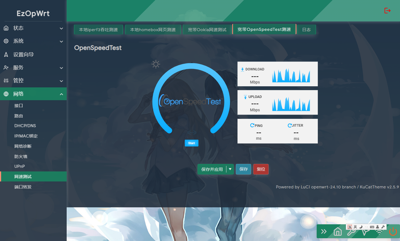400x241 pixels.
Task: Click the user icon in IME bar
Action: [x=377, y=227]
